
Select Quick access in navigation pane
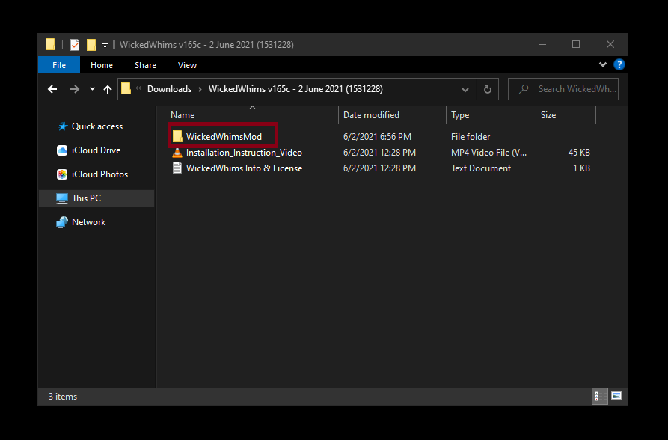tap(96, 126)
